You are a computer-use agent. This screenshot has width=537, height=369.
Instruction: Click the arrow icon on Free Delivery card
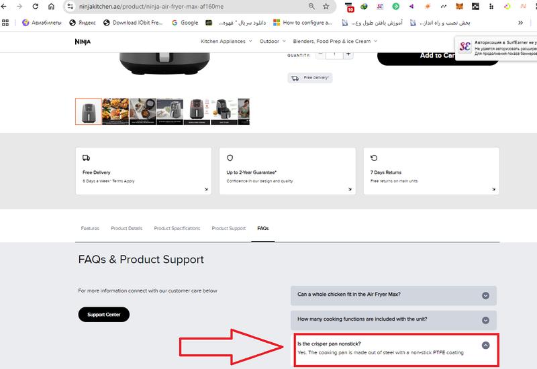[206, 189]
